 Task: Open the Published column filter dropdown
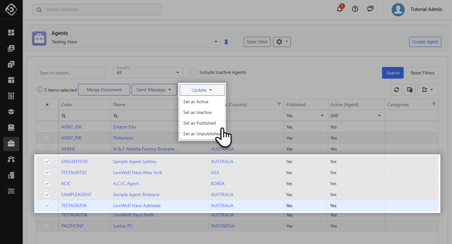[x=322, y=116]
